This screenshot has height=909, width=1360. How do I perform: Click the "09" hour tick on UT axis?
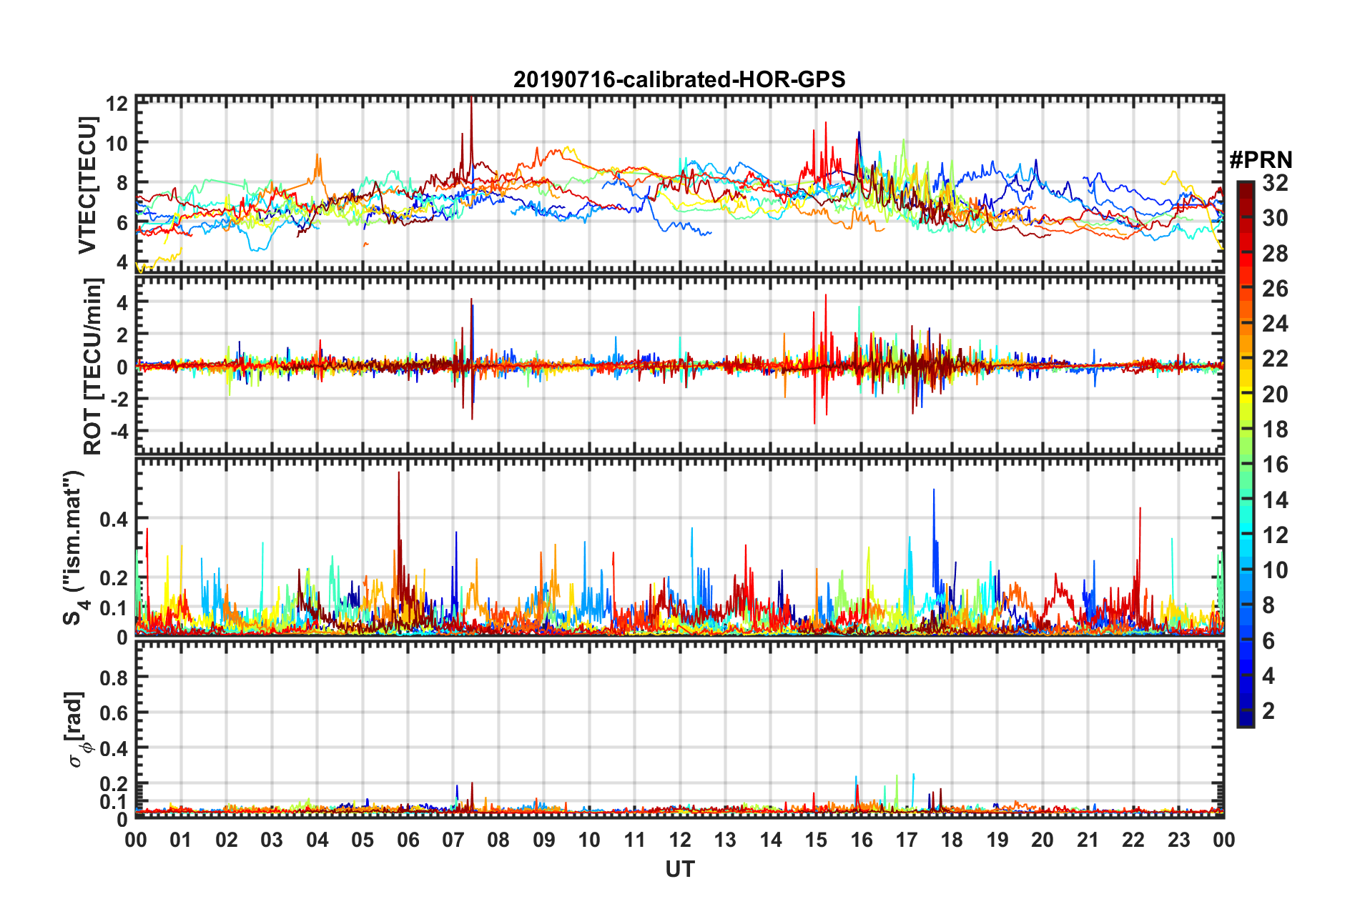click(x=544, y=840)
